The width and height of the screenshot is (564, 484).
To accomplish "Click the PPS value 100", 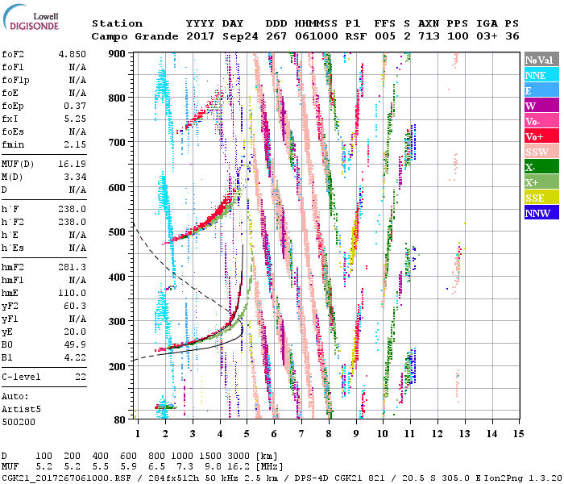I will pos(458,36).
